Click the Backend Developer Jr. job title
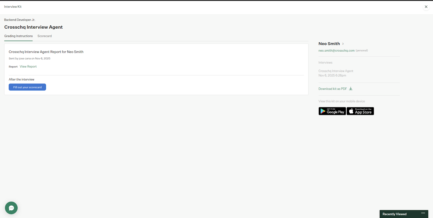Screen dimensions: 433x218 click(19, 20)
